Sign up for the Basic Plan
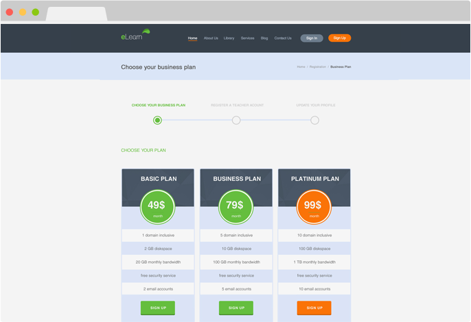 [x=158, y=308]
